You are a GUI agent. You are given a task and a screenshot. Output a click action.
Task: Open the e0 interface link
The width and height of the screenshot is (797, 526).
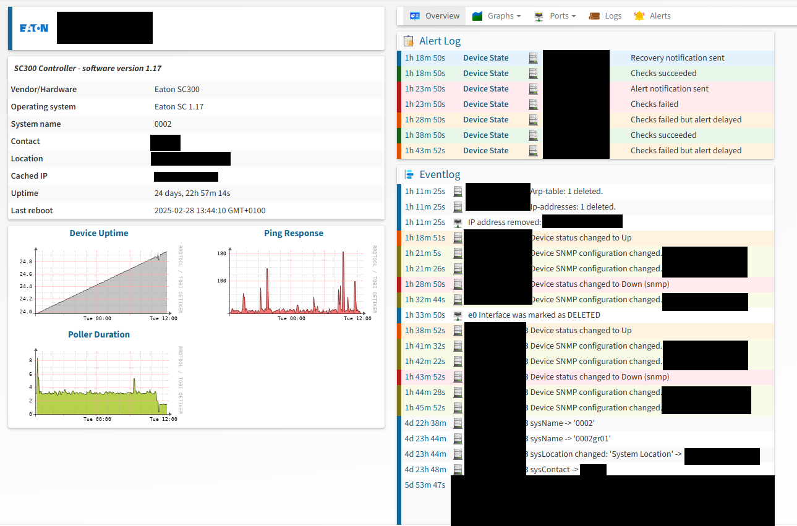(x=472, y=315)
